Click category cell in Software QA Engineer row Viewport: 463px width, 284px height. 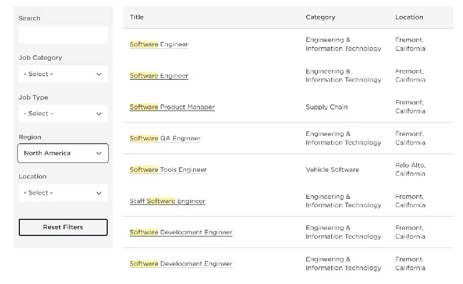pyautogui.click(x=343, y=138)
